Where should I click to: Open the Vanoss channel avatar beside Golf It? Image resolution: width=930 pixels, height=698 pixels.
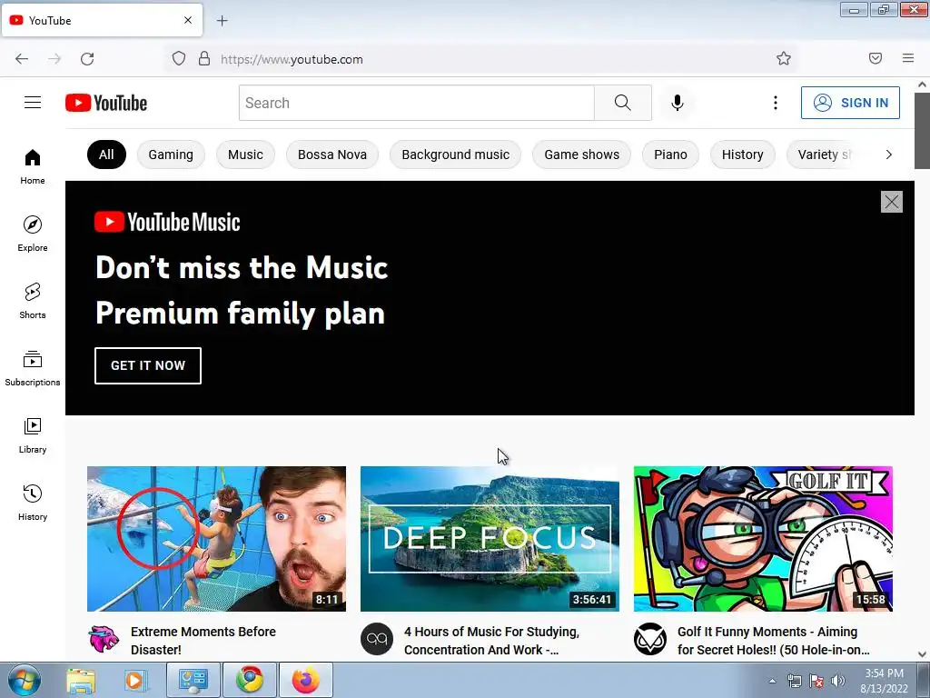[x=650, y=639]
